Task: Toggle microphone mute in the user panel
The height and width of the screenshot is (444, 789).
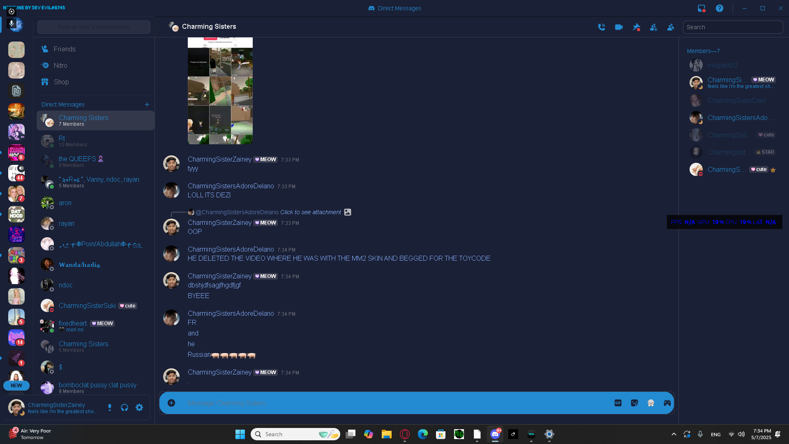Action: pos(110,407)
